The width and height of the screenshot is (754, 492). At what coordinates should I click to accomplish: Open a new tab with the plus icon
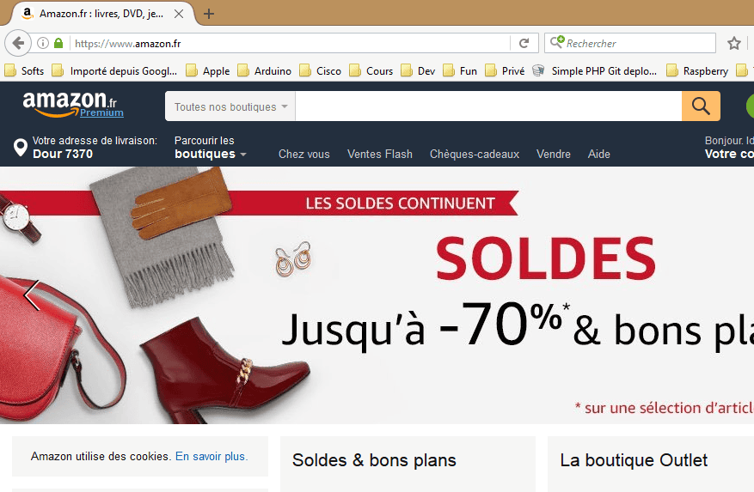[x=209, y=14]
